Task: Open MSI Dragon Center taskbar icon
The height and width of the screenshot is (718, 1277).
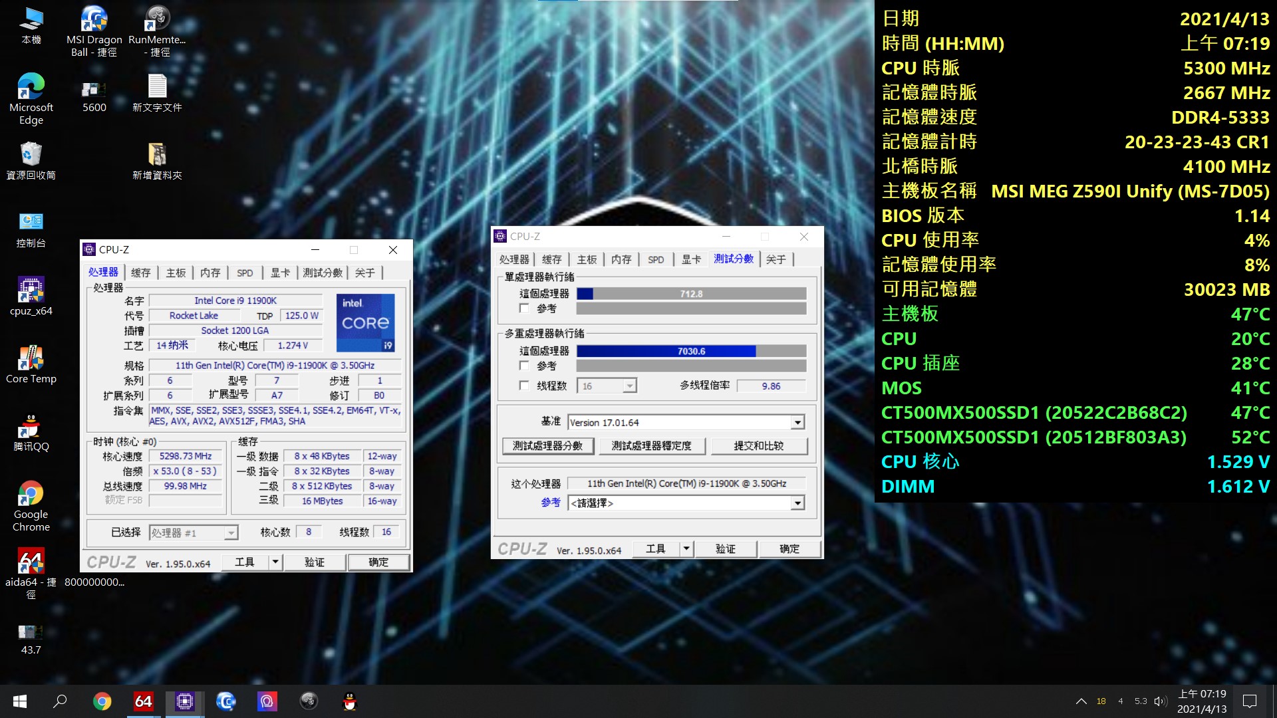Action: pyautogui.click(x=226, y=701)
